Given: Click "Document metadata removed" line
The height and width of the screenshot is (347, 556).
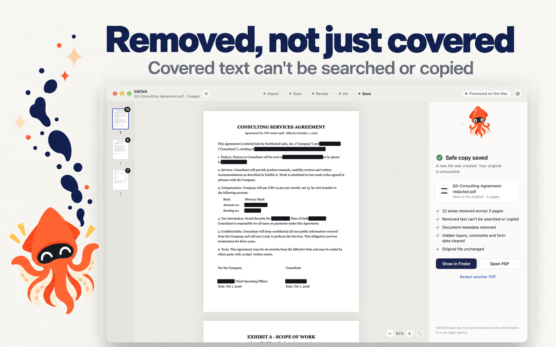Looking at the screenshot, I should click(469, 227).
